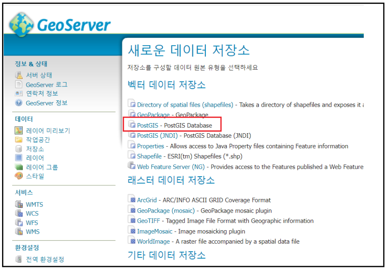Open 레이어 그룹 page
Screen dimensions: 386x269
[x=42, y=167]
